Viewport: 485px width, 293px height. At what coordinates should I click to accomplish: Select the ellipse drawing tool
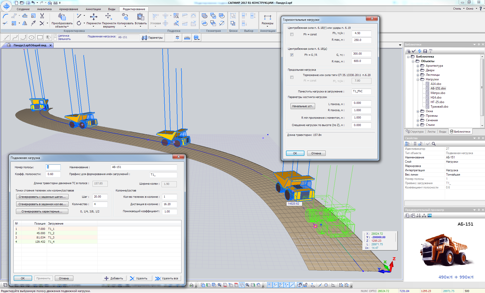click(32, 37)
